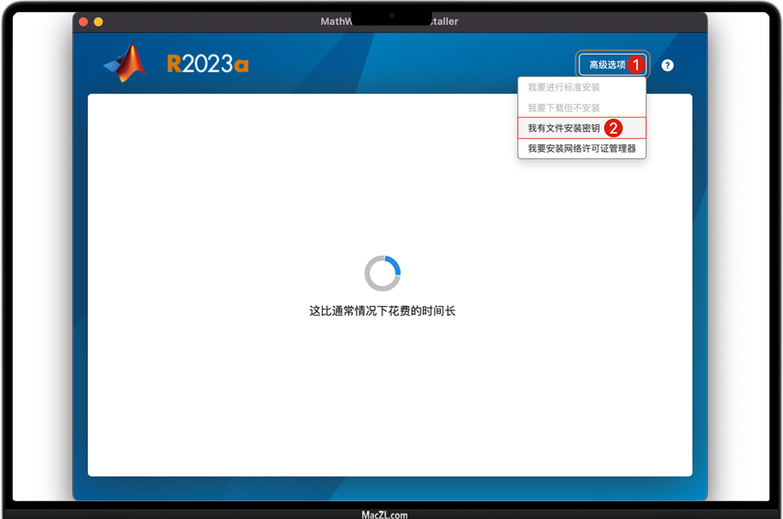Pick 我要下载但不安装 menu option
This screenshot has width=783, height=519.
[x=582, y=108]
